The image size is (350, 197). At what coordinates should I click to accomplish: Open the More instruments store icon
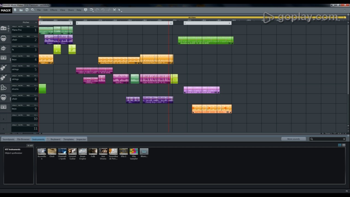(x=144, y=153)
